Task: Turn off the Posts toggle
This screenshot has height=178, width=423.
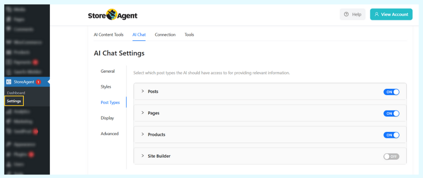Action: (391, 92)
